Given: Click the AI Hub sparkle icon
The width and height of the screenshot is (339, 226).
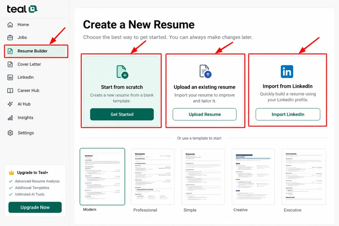Looking at the screenshot, I should (x=10, y=104).
